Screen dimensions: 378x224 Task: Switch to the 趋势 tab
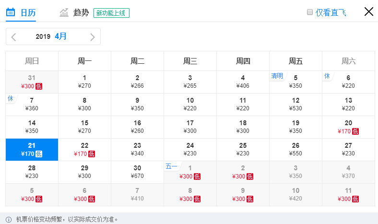(x=81, y=12)
